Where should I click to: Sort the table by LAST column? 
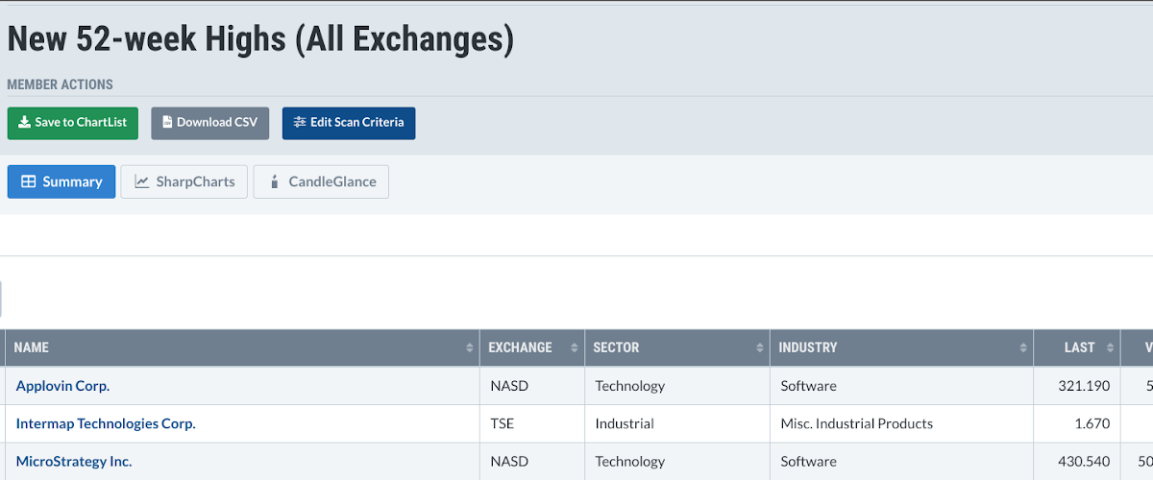[x=1077, y=348]
